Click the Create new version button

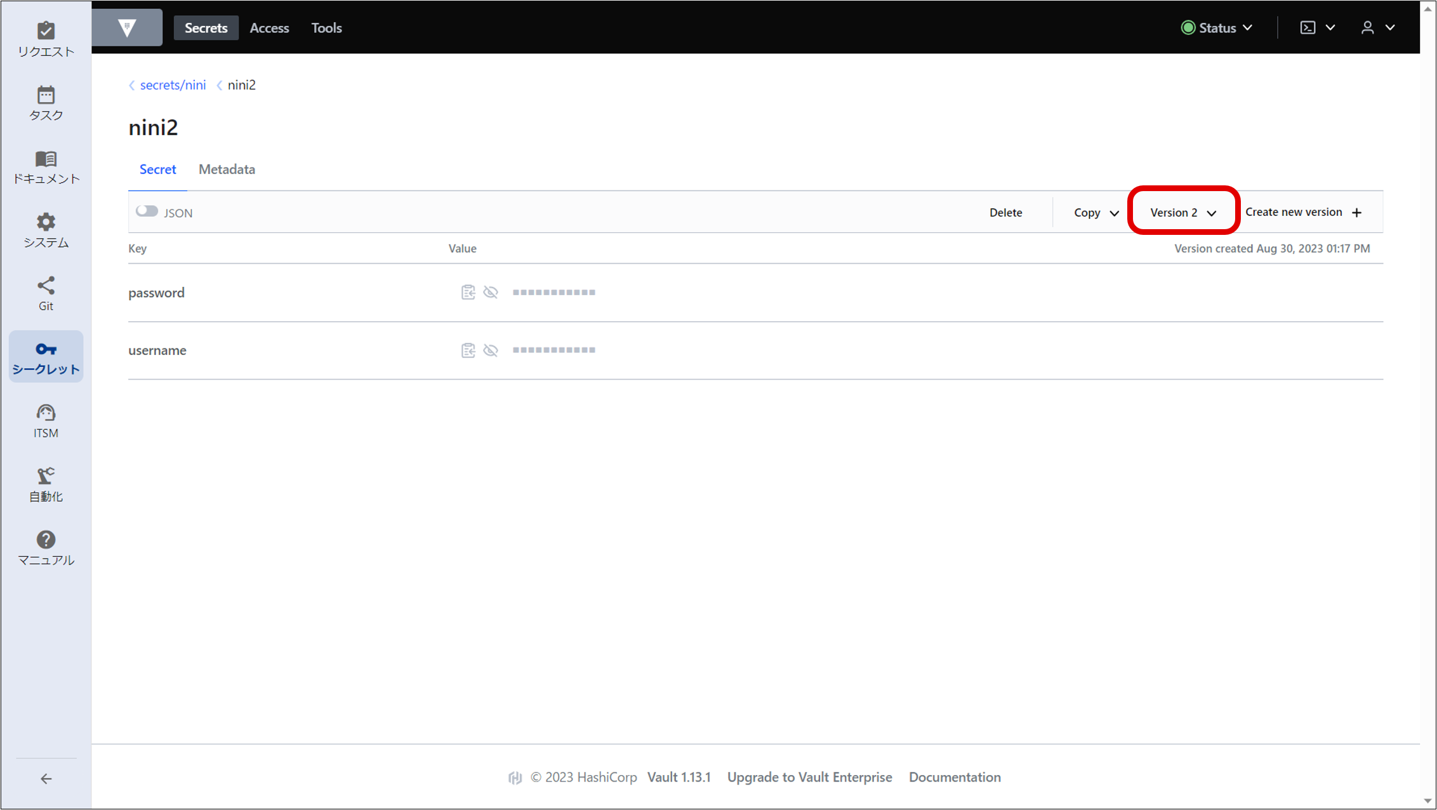[1303, 211]
